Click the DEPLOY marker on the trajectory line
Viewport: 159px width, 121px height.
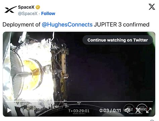pos(79,104)
